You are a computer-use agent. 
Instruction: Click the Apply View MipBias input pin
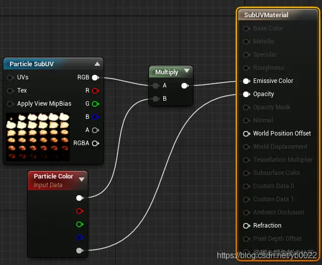coord(10,104)
